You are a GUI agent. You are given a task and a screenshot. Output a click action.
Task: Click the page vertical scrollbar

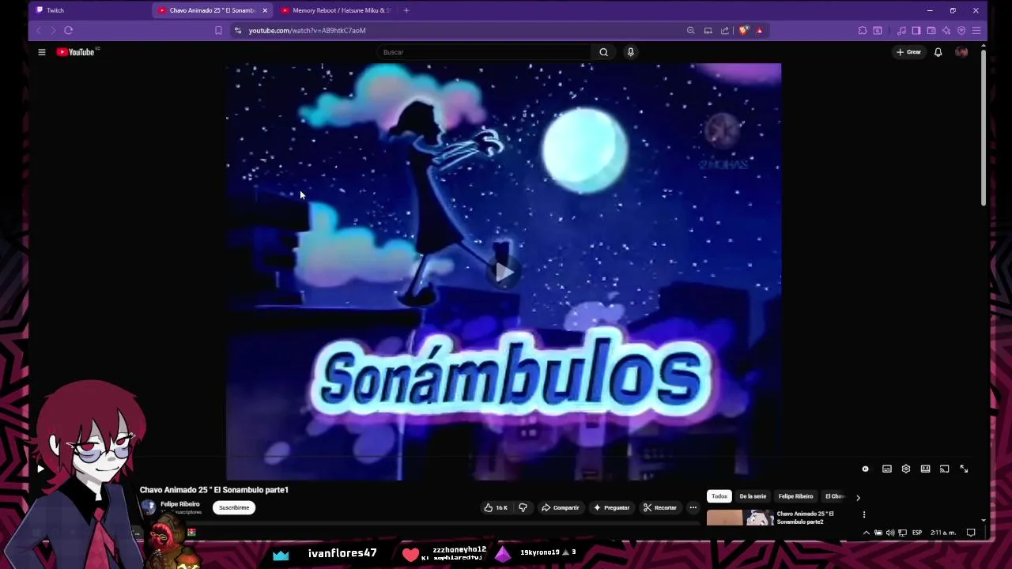point(984,126)
